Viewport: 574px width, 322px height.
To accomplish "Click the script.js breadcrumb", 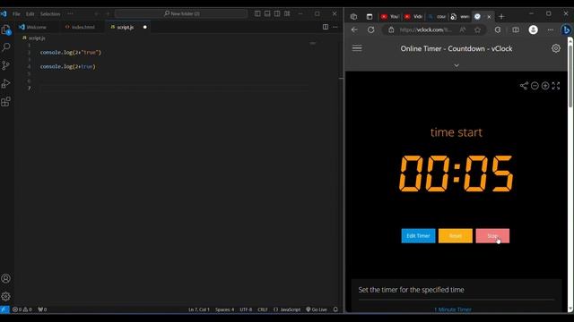I will click(34, 38).
